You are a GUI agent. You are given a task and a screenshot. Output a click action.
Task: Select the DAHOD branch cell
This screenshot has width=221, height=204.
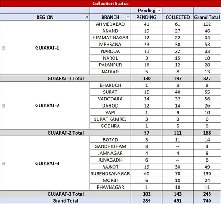(x=110, y=106)
